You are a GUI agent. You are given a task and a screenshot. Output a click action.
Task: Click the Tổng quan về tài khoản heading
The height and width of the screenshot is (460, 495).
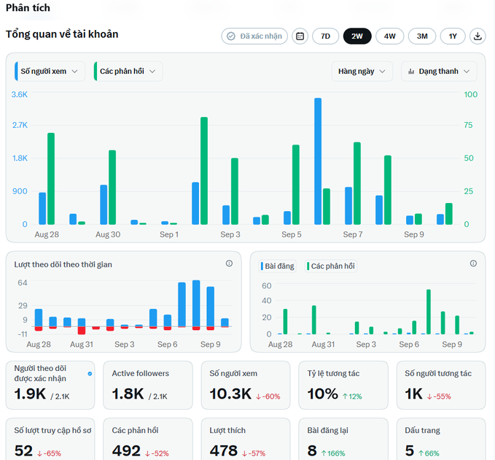click(62, 34)
